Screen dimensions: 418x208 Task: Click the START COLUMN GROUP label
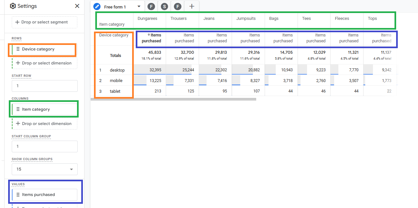click(x=31, y=136)
